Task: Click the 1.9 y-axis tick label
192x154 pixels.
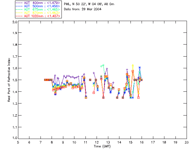Action: (15, 33)
